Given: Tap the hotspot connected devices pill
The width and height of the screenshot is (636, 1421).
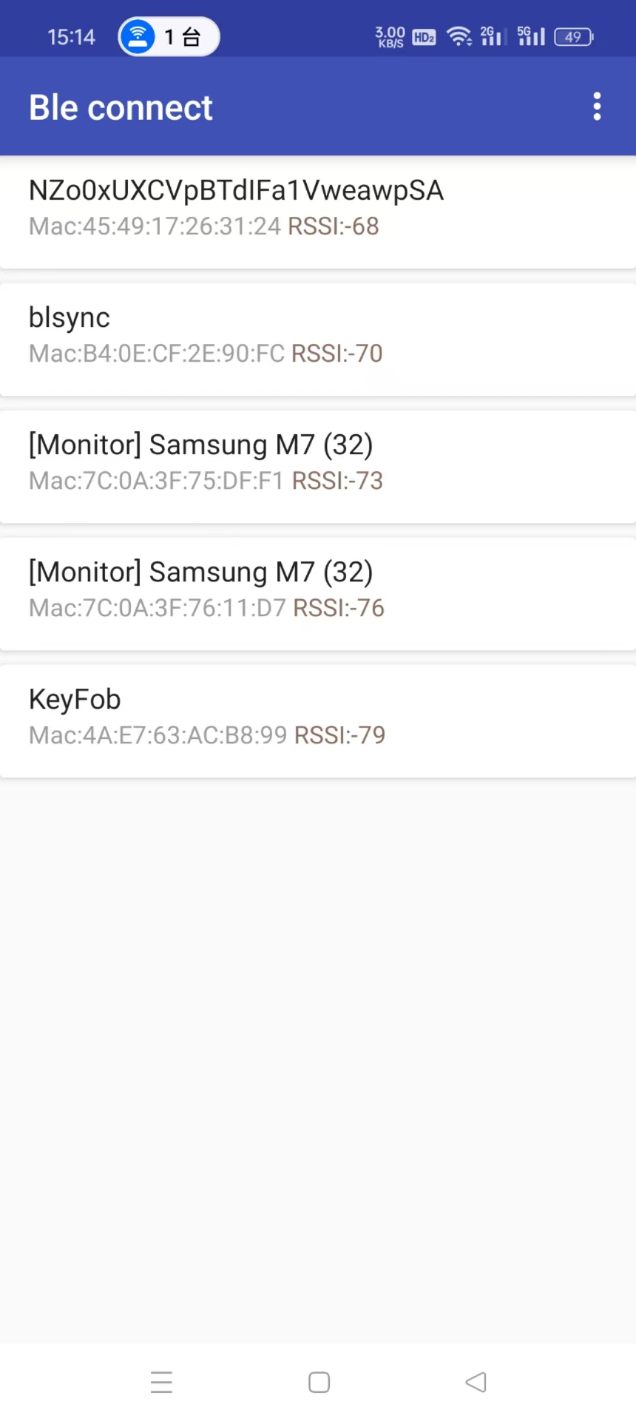Looking at the screenshot, I should [169, 37].
